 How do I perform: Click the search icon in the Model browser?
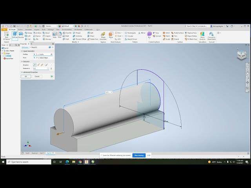(x=16, y=45)
